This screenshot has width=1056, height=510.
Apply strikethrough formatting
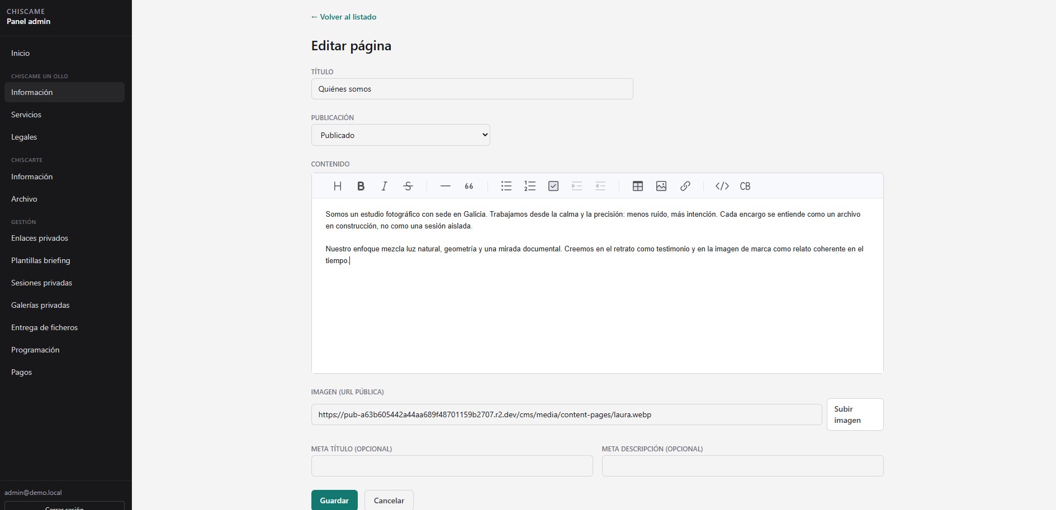point(408,186)
